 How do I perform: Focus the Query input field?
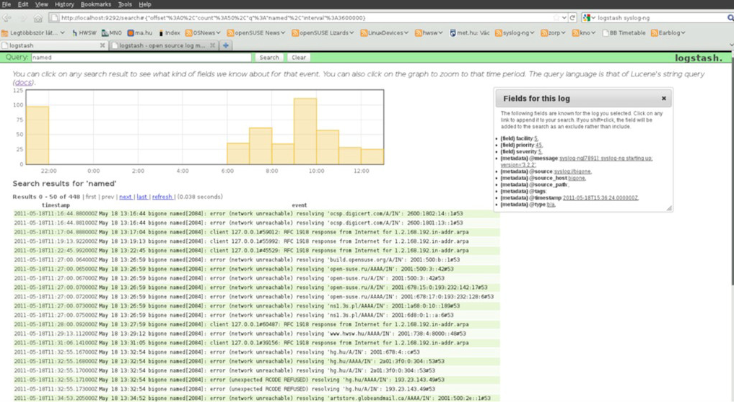pyautogui.click(x=141, y=58)
